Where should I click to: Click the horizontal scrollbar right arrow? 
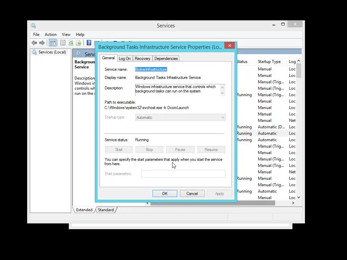click(293, 203)
